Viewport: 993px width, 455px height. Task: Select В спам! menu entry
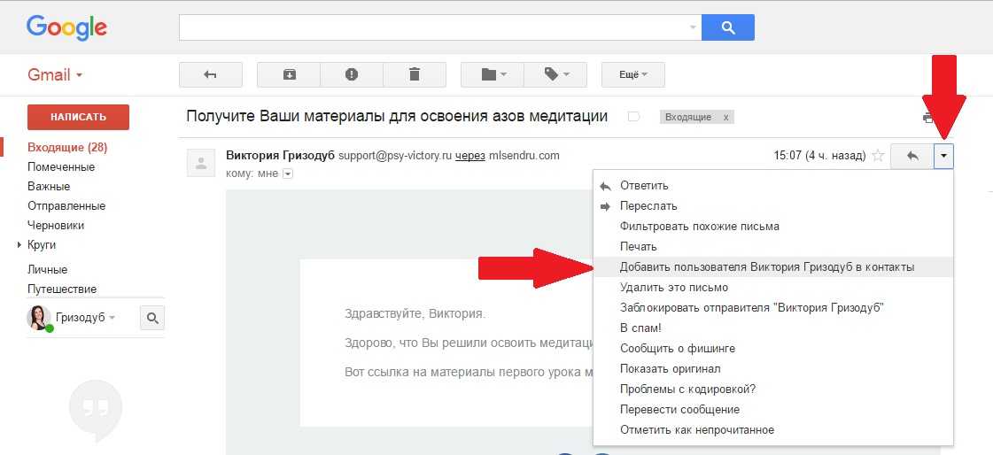(x=772, y=328)
